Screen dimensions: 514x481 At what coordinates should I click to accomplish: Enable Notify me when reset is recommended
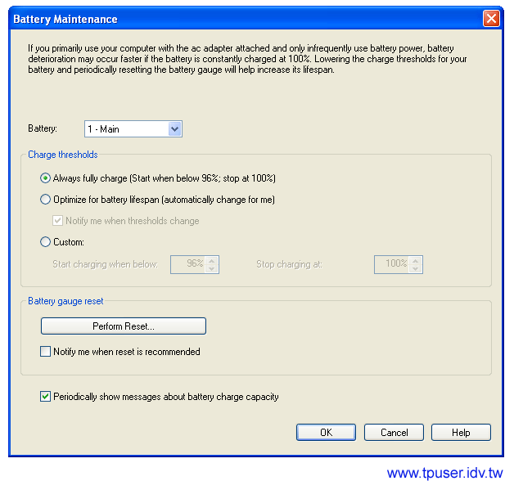(x=46, y=352)
